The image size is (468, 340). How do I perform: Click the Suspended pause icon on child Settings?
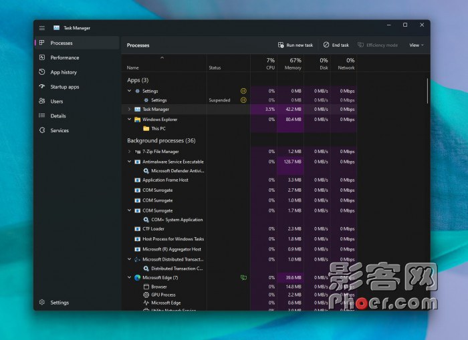point(243,100)
